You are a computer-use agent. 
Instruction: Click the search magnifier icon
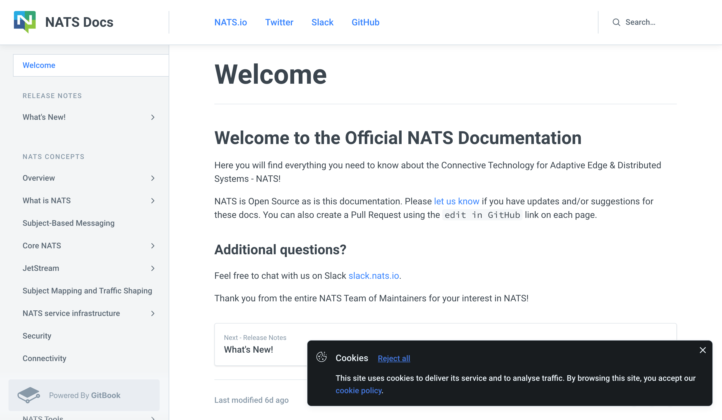616,22
